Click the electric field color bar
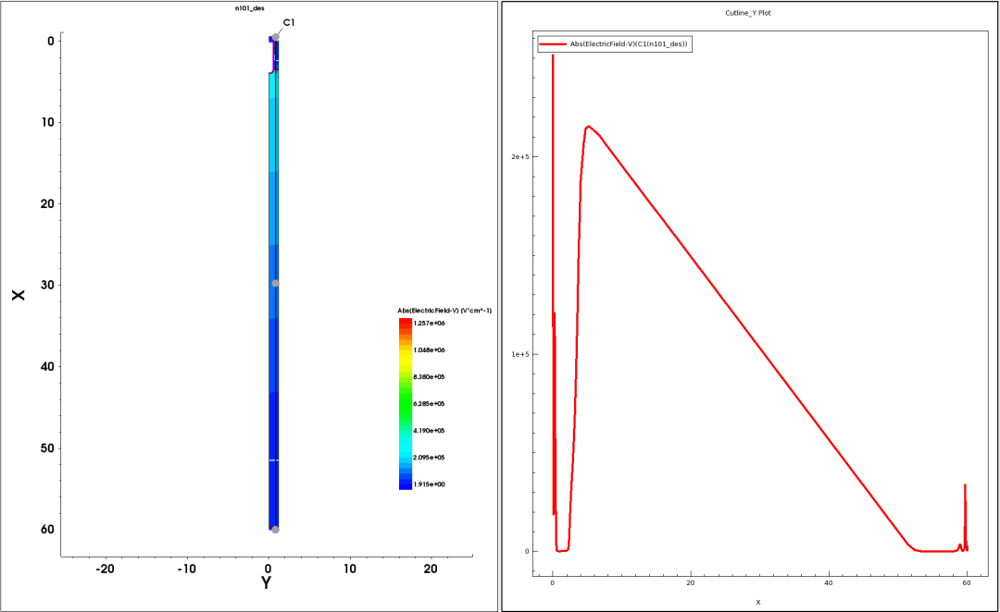This screenshot has width=1000, height=612. point(405,404)
